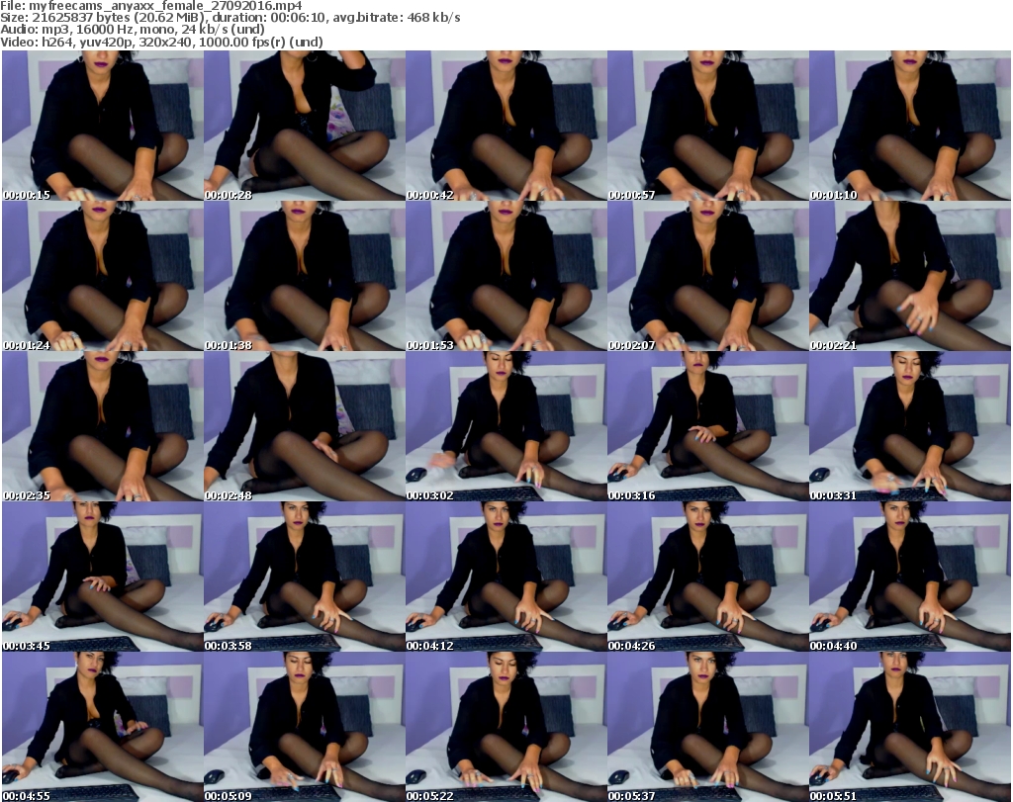Select the frame stamped 00:00:28
This screenshot has width=1013, height=802.
click(305, 126)
